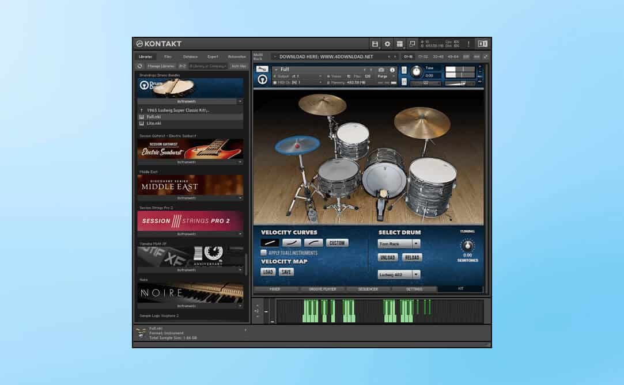
Task: Click the camera snapshot icon in instrument header
Action: point(381,70)
